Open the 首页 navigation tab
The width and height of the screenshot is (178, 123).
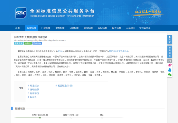click(x=18, y=28)
